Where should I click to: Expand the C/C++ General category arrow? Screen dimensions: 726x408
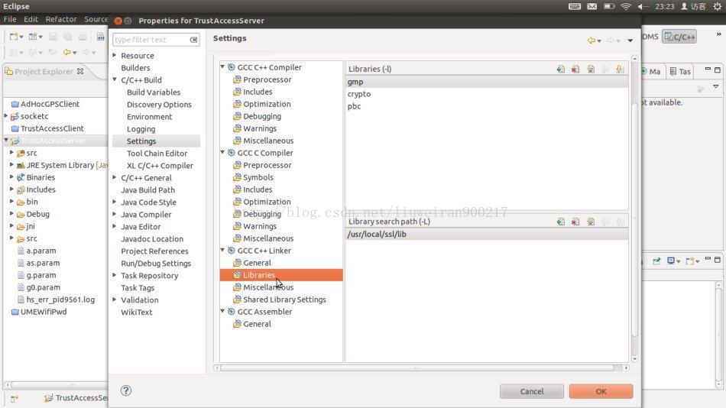pos(115,177)
